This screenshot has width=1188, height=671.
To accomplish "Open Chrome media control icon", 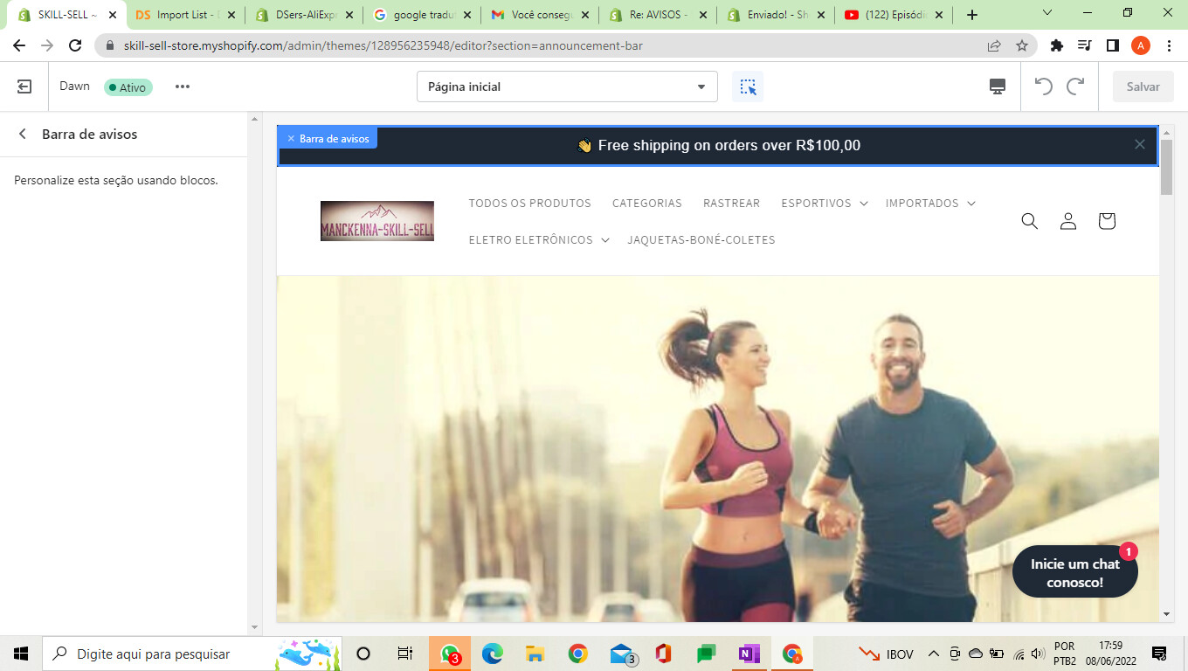I will click(1085, 45).
